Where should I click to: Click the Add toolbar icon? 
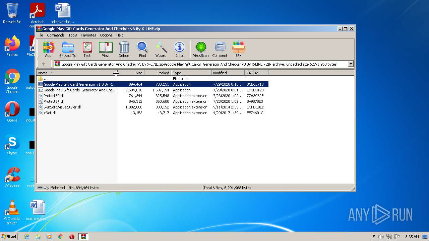[48, 50]
